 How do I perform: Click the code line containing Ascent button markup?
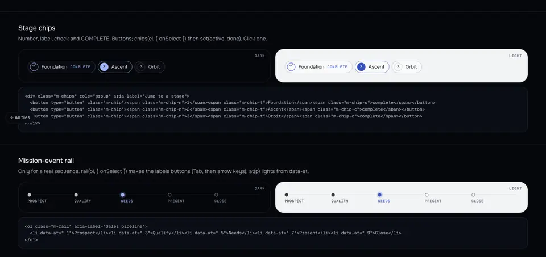coord(227,109)
